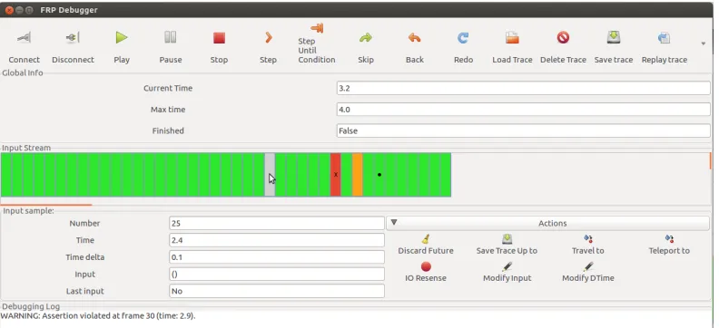Start playback with the Play icon
719x328 pixels.
pos(122,37)
